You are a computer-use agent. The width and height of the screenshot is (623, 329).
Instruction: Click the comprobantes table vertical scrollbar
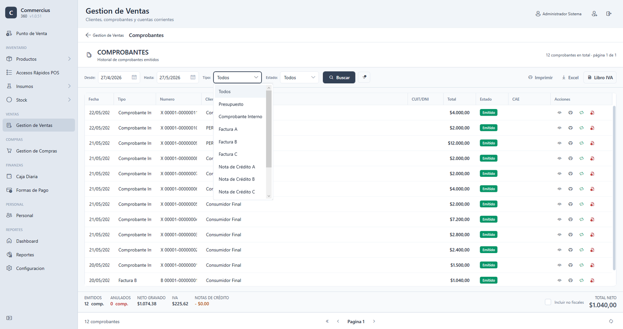pyautogui.click(x=614, y=188)
